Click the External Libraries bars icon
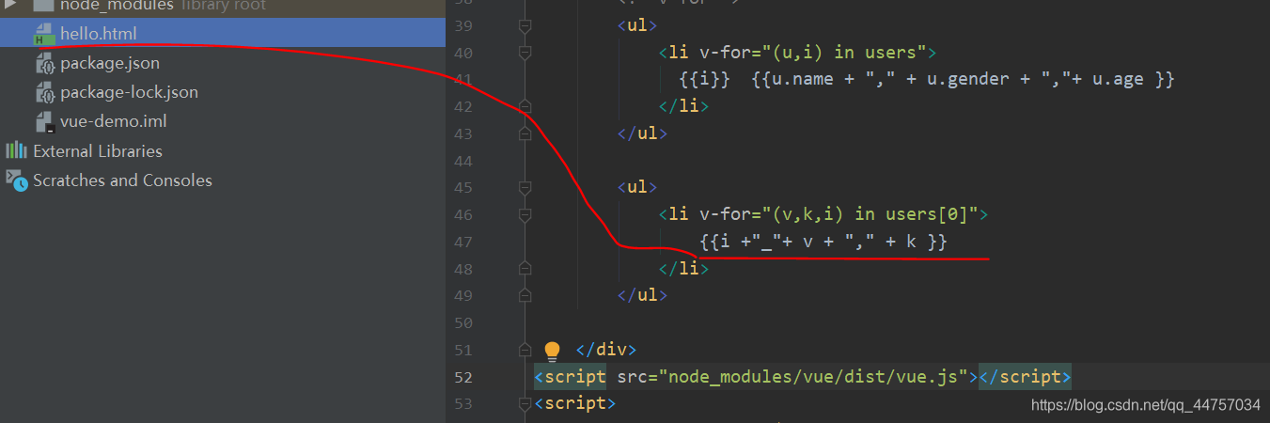1270x423 pixels. (x=16, y=150)
